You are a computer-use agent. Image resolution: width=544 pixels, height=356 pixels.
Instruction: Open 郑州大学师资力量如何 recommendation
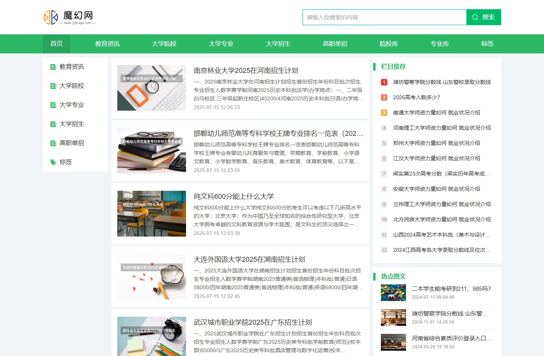point(436,143)
